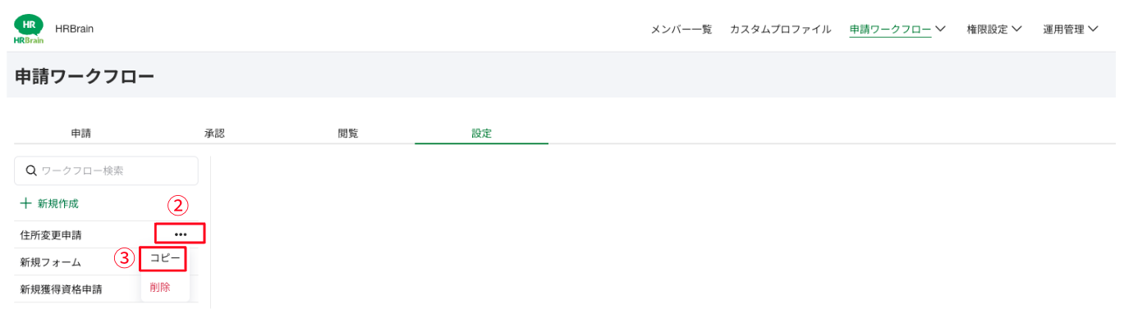Viewport: 1124px width, 318px height.
Task: Select 新規フォーム in the workflow list
Action: tap(51, 262)
